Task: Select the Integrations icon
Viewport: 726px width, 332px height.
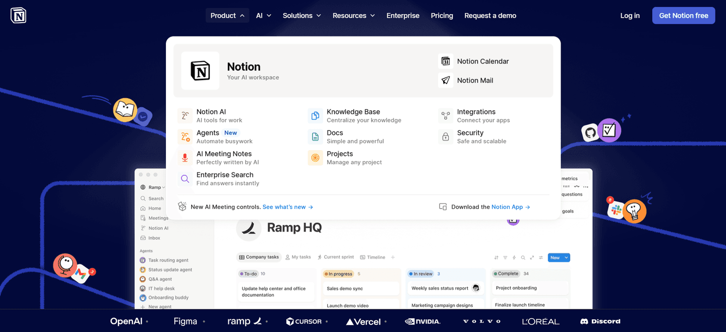Action: [x=446, y=116]
